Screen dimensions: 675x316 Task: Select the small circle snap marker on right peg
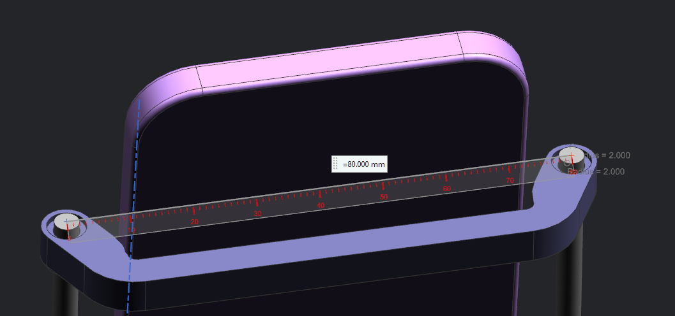[567, 162]
